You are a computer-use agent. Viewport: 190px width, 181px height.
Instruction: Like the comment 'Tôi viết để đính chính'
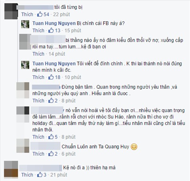[x=38, y=77]
